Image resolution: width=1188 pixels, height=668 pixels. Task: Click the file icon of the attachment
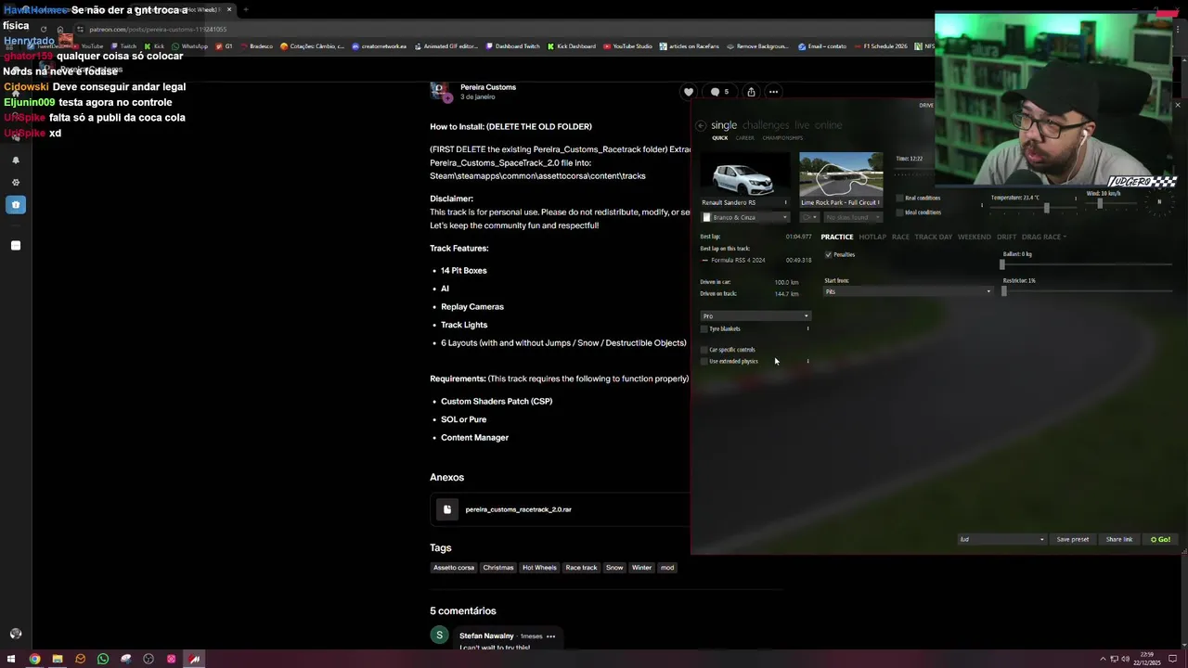447,509
